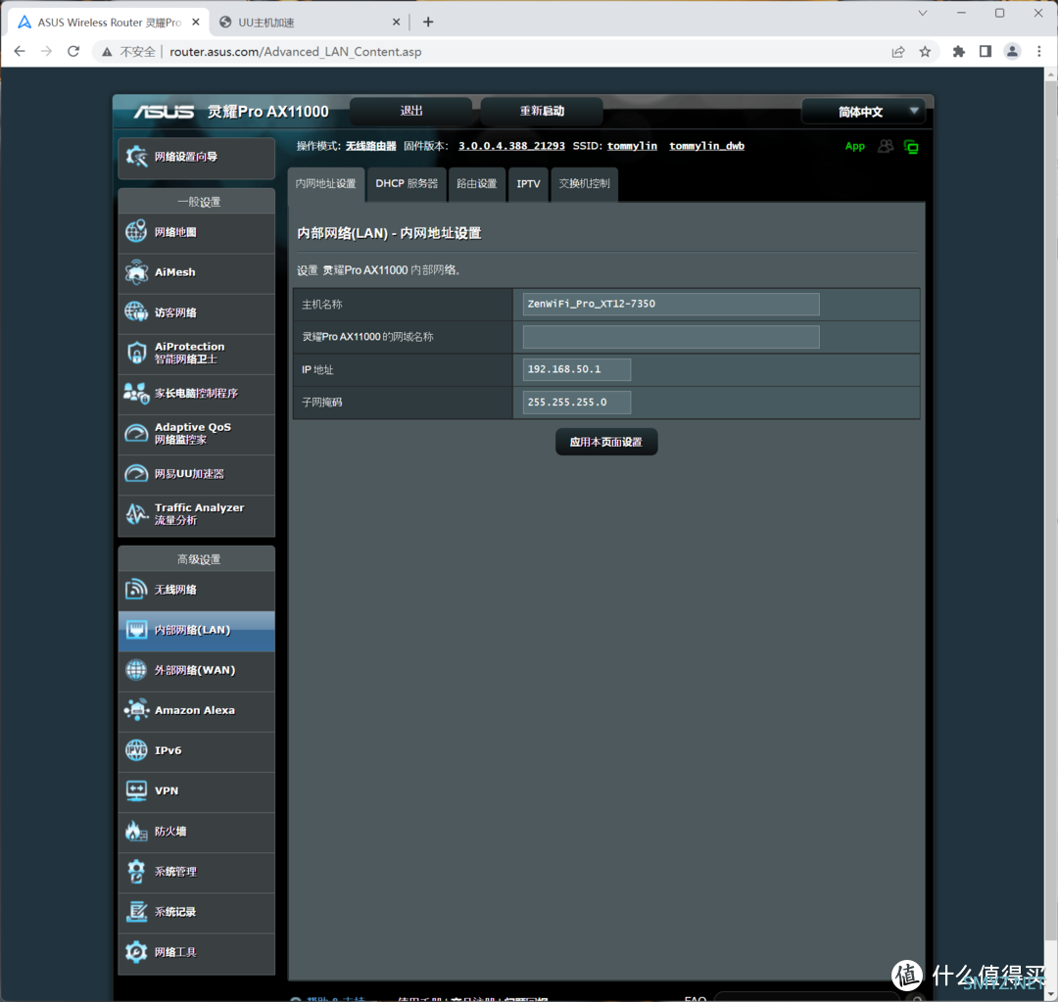Open the Amazon Alexa icon

(x=136, y=710)
